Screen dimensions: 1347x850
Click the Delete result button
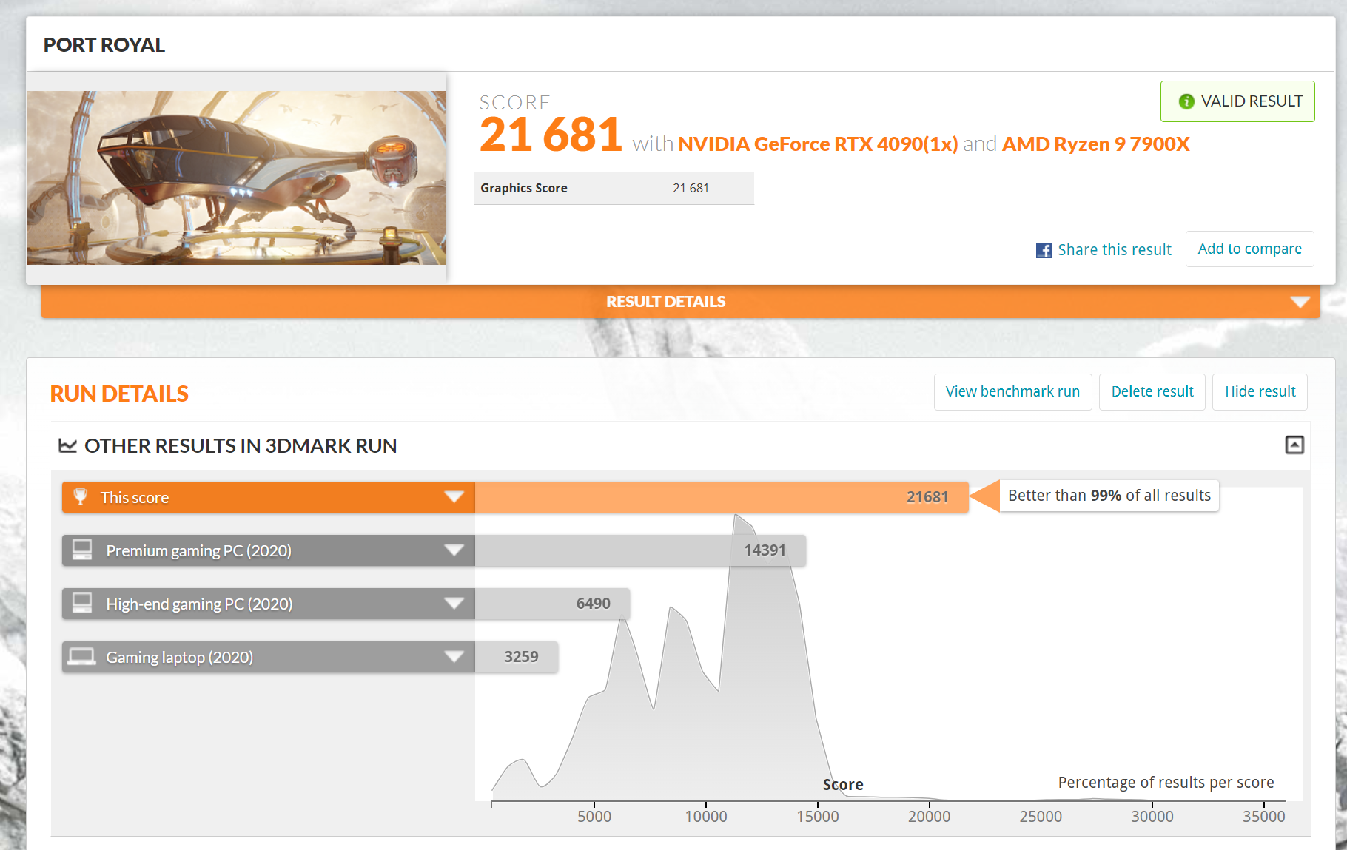[1152, 391]
